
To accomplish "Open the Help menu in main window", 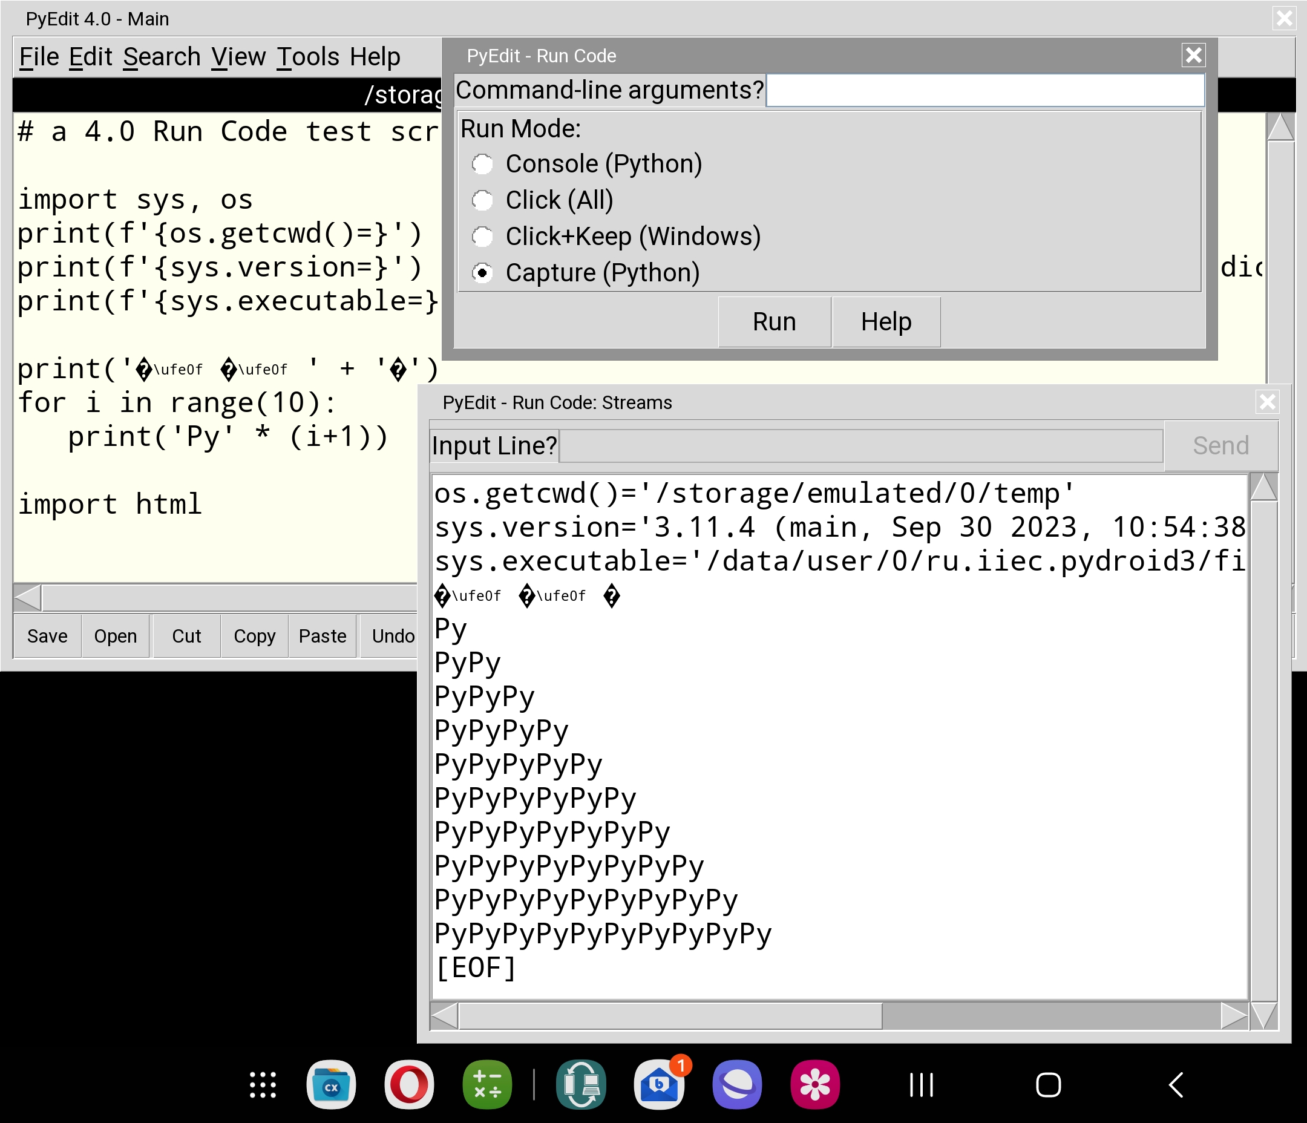I will coord(375,57).
